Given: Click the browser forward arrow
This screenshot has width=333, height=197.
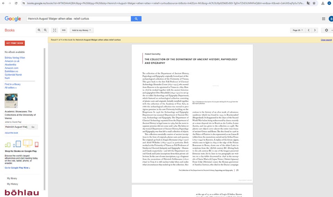Looking at the screenshot, I should [10, 3].
